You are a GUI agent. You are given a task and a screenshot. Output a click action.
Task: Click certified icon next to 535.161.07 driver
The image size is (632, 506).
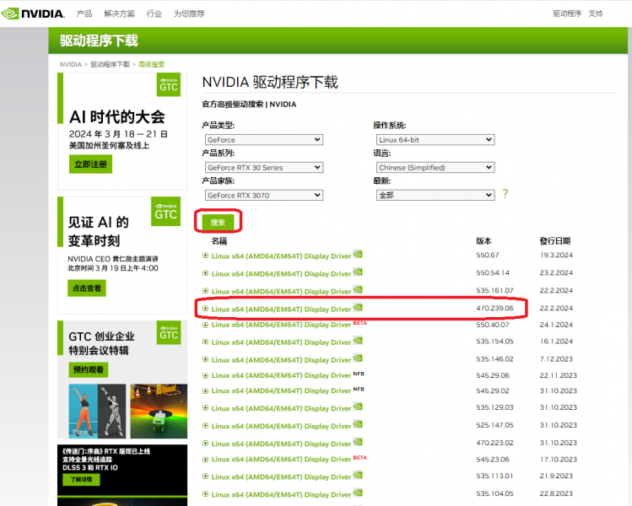coord(358,289)
